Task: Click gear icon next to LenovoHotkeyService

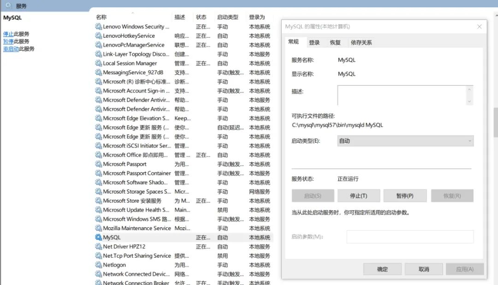Action: pyautogui.click(x=99, y=36)
